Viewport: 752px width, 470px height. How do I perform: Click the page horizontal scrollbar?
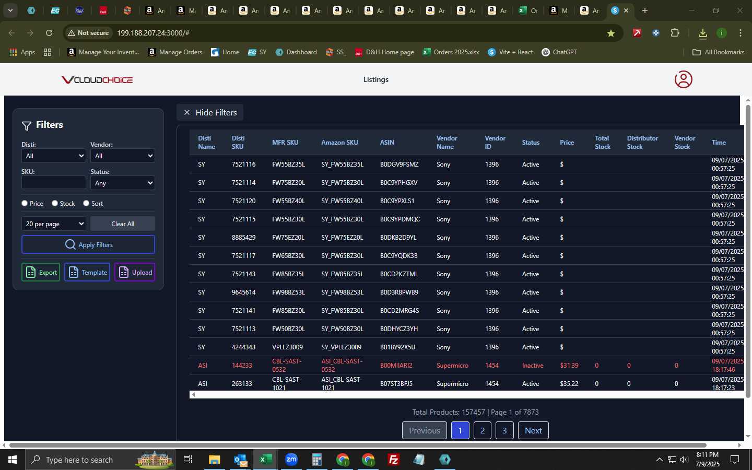pos(358,445)
